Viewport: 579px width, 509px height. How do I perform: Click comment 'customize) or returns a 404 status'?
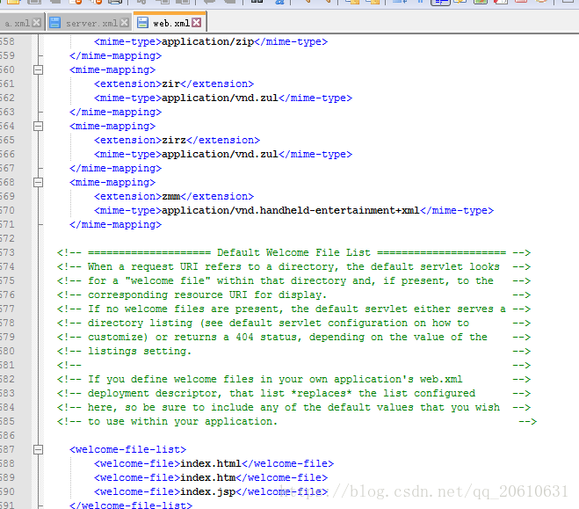[293, 337]
